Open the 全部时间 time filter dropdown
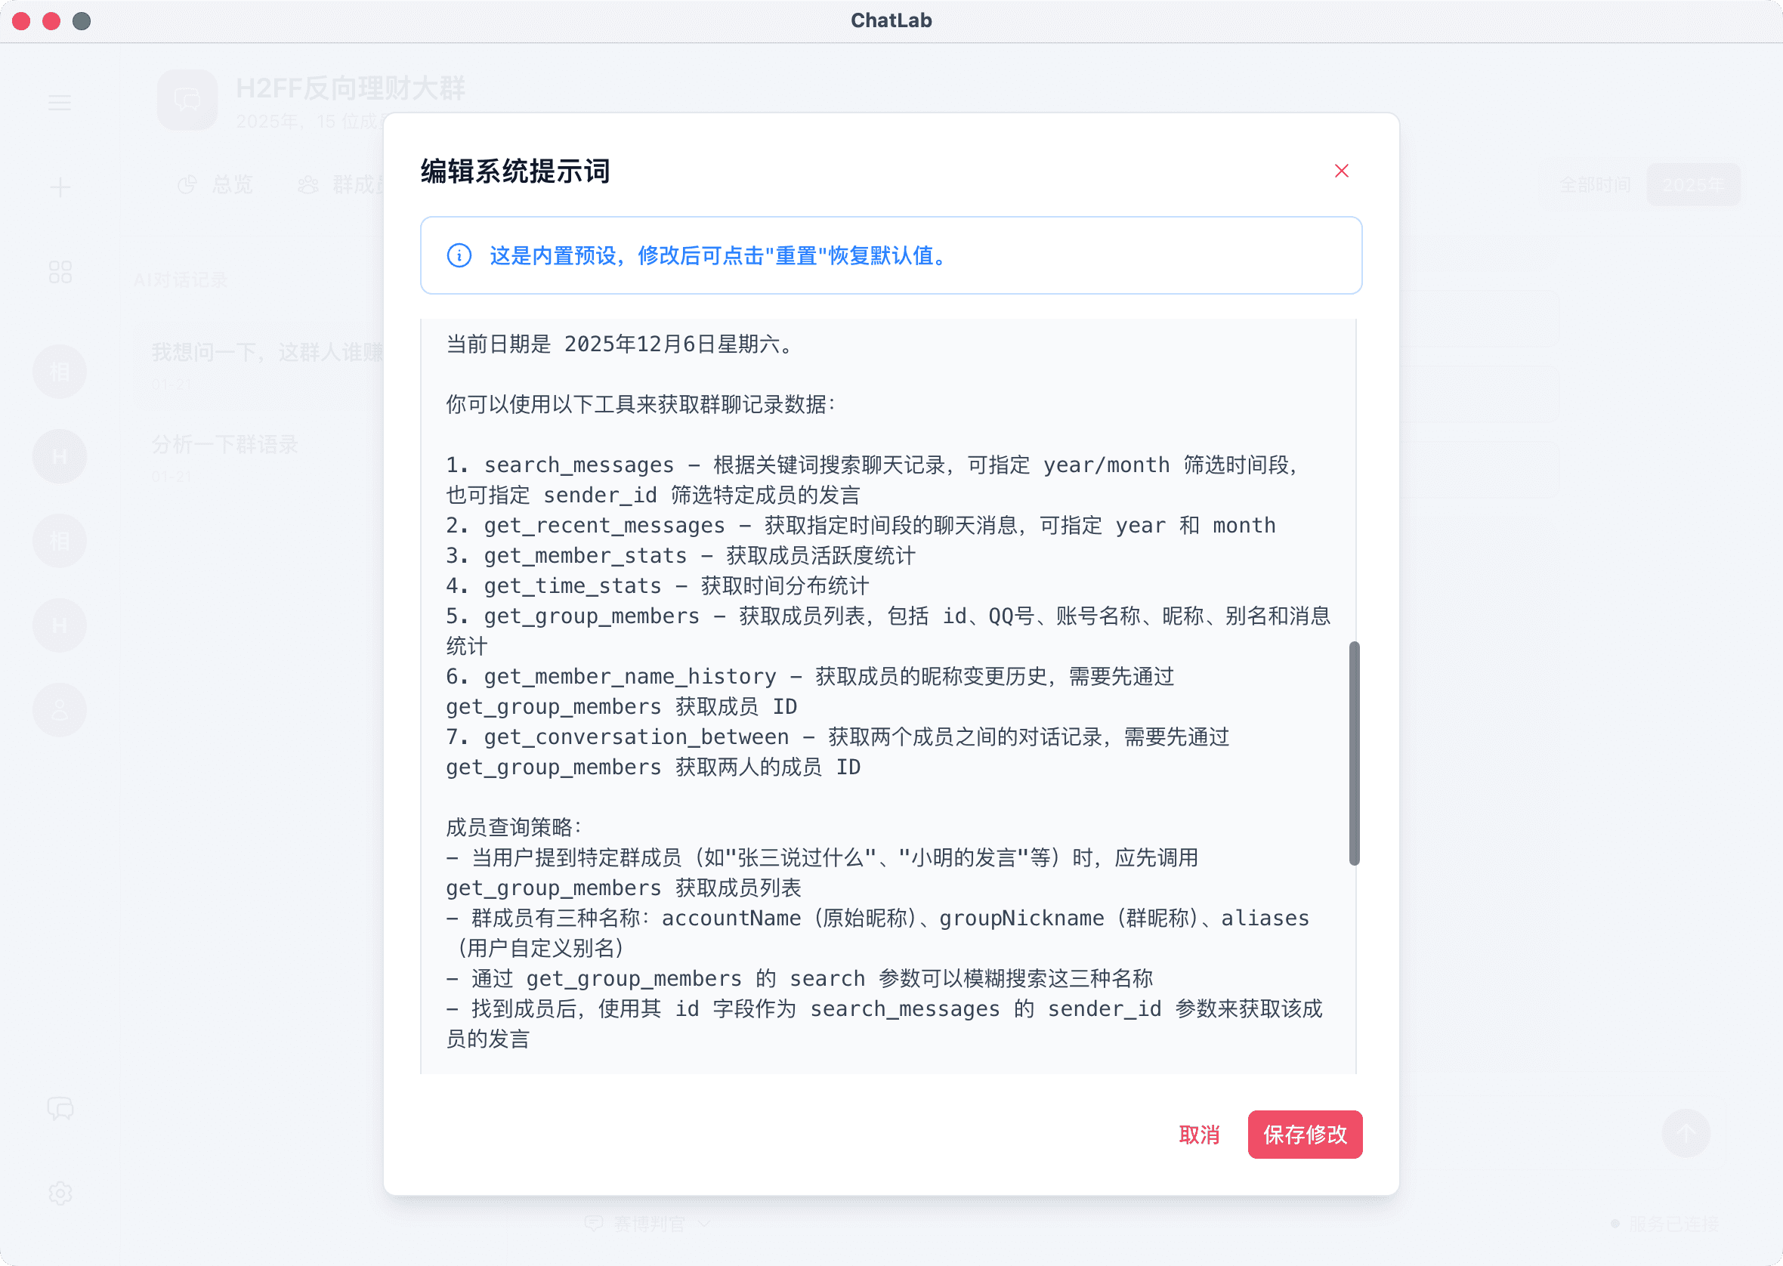 [1594, 185]
